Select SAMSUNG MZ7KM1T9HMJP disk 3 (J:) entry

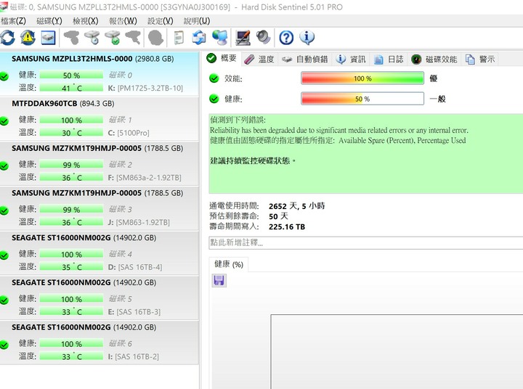click(100, 208)
